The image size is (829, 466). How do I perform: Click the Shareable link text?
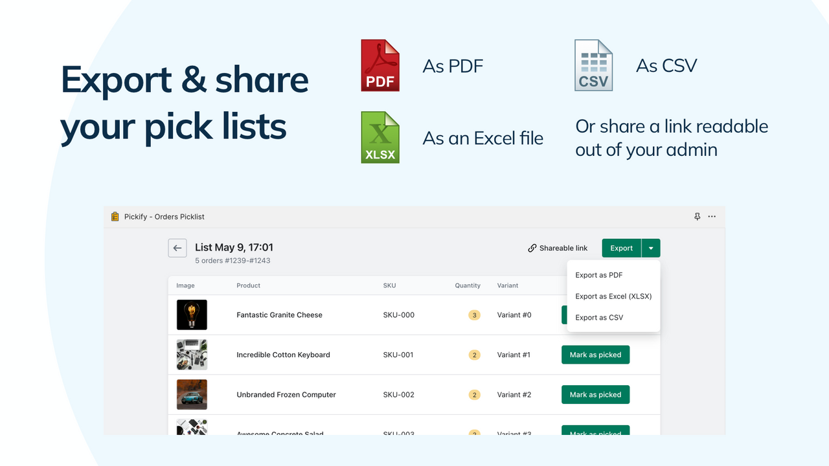pyautogui.click(x=562, y=248)
